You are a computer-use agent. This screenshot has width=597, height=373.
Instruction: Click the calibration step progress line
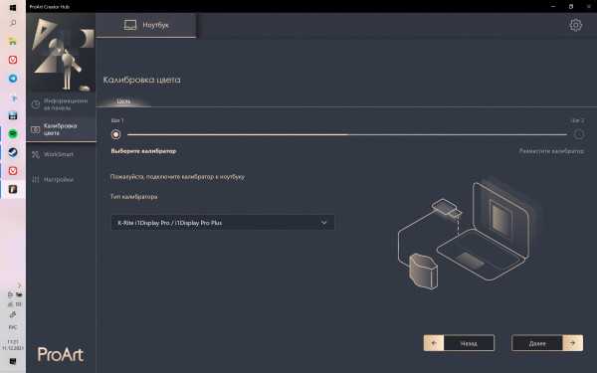tap(347, 134)
